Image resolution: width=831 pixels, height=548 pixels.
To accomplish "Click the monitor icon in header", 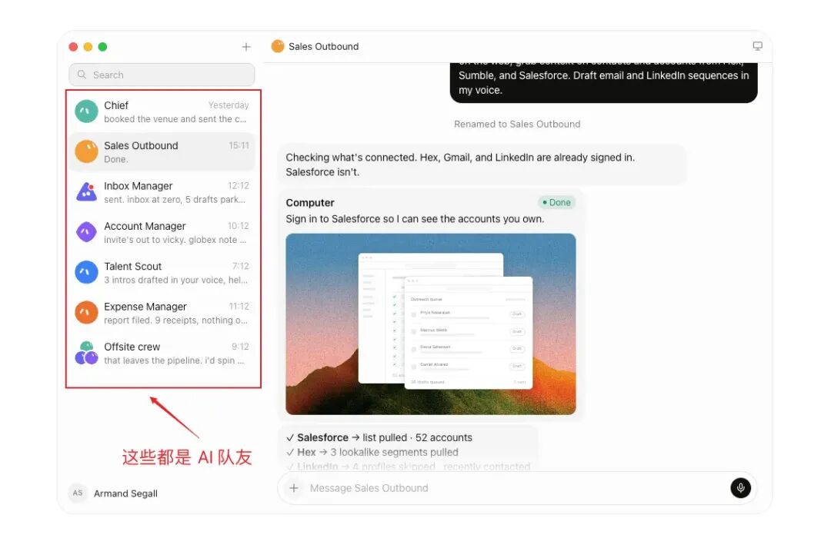I will pos(758,46).
